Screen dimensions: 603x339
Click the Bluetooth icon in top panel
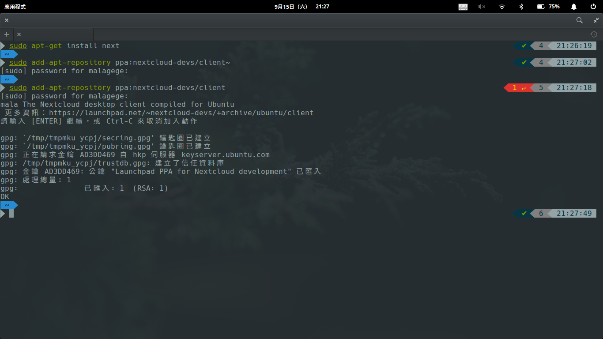click(x=521, y=7)
